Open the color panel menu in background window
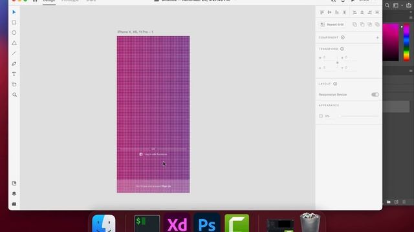Image resolution: width=414 pixels, height=232 pixels. 411,17
